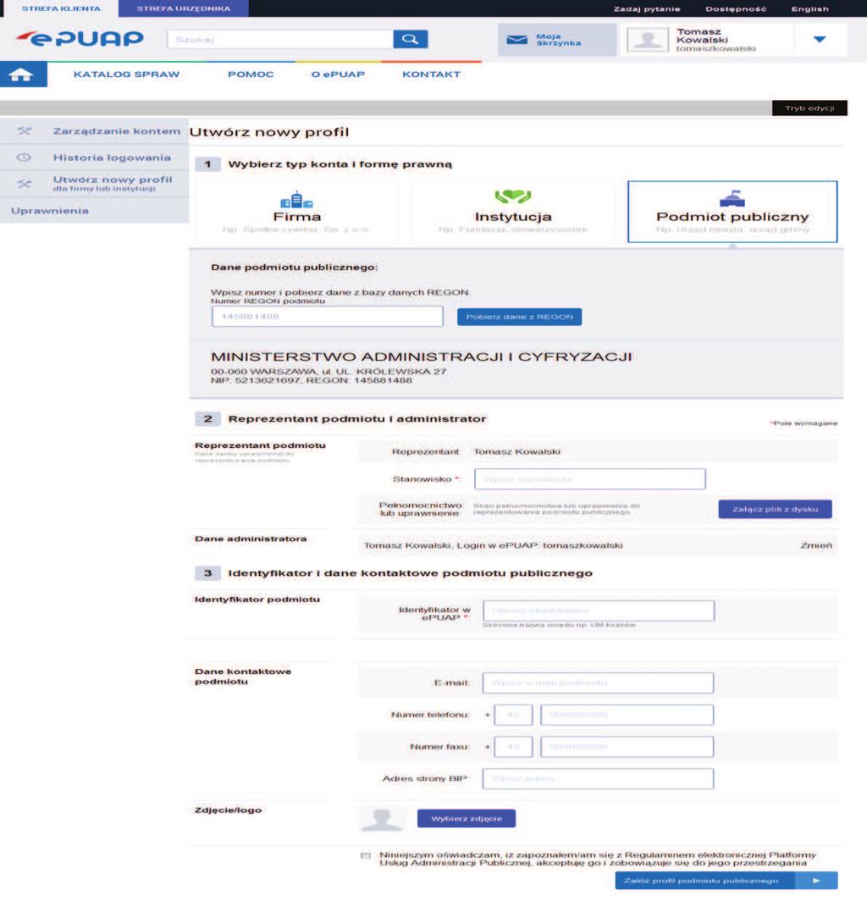Click the tools icon beside Zarządzanie kontem

25,131
